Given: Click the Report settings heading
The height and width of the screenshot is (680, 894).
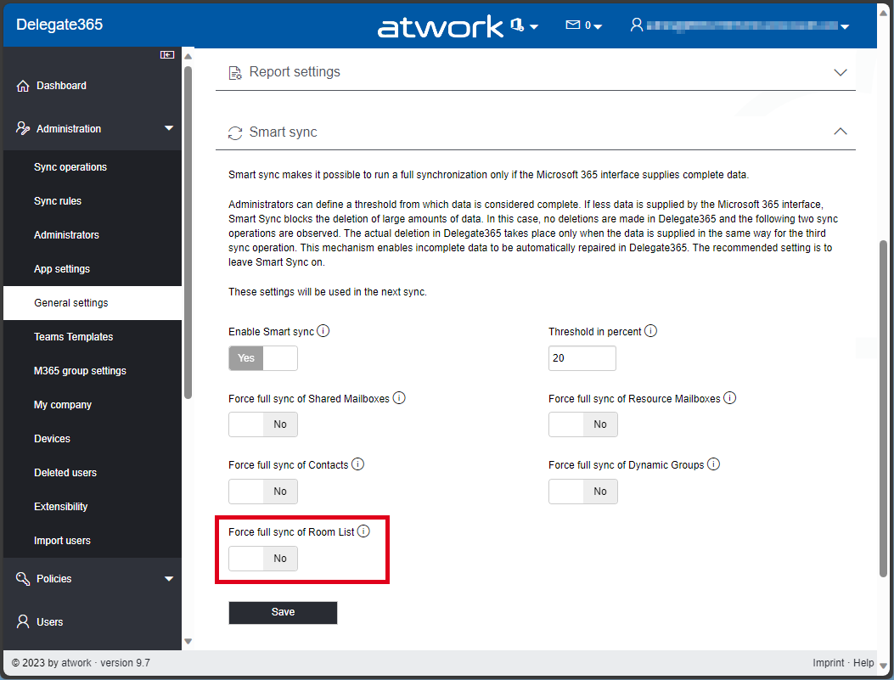Looking at the screenshot, I should [x=295, y=72].
